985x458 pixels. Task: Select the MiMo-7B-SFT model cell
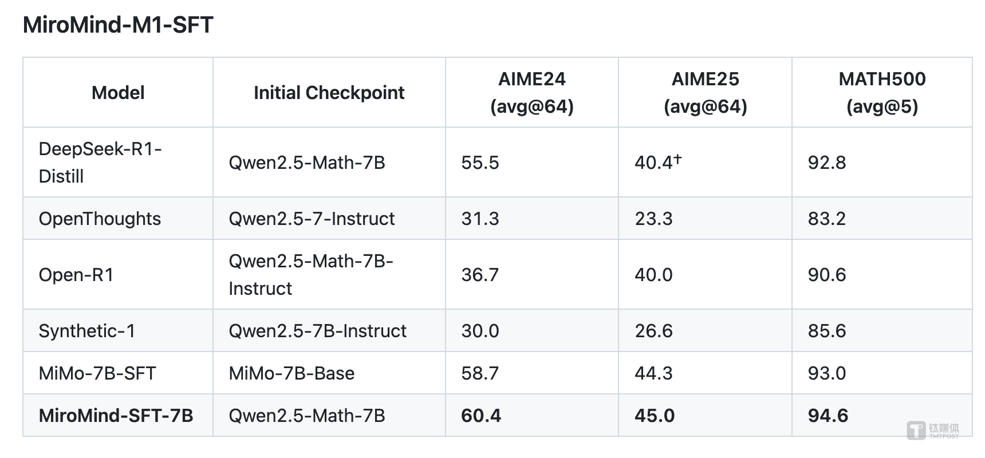coord(97,373)
